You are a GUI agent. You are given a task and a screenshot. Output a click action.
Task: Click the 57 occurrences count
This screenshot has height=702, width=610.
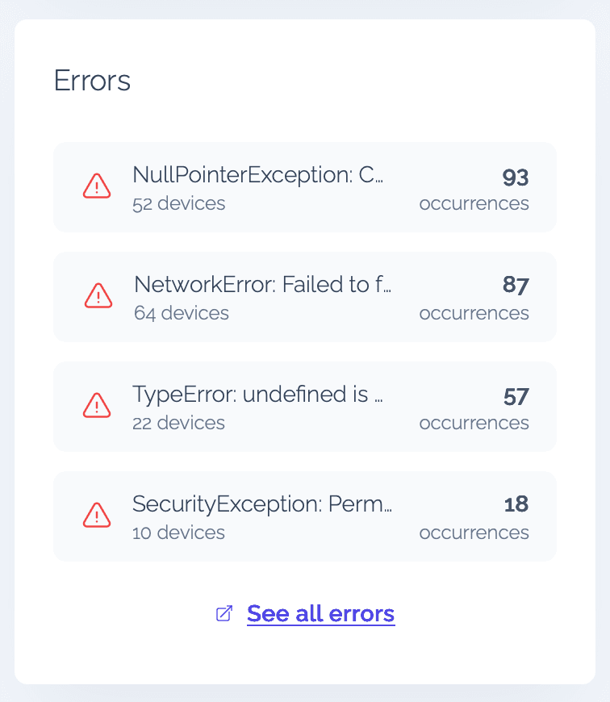(515, 396)
